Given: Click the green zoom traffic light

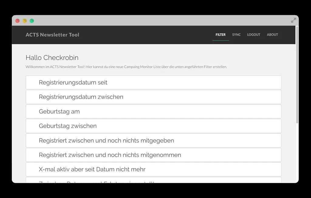Looking at the screenshot, I should pyautogui.click(x=31, y=20).
